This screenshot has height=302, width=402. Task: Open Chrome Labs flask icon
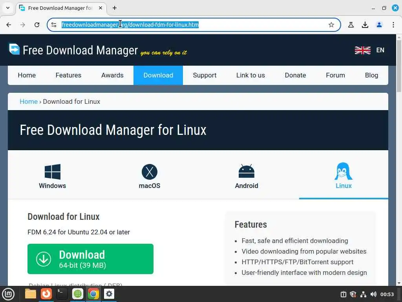(351, 25)
